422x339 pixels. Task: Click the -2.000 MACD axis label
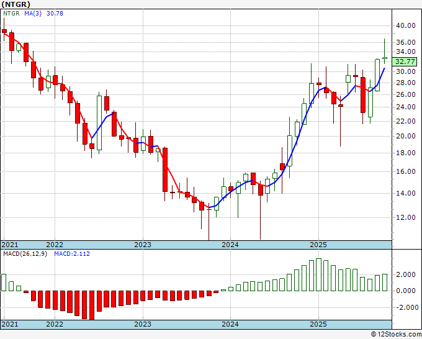405,307
